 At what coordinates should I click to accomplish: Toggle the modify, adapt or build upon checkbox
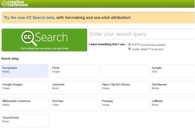(x=130, y=49)
